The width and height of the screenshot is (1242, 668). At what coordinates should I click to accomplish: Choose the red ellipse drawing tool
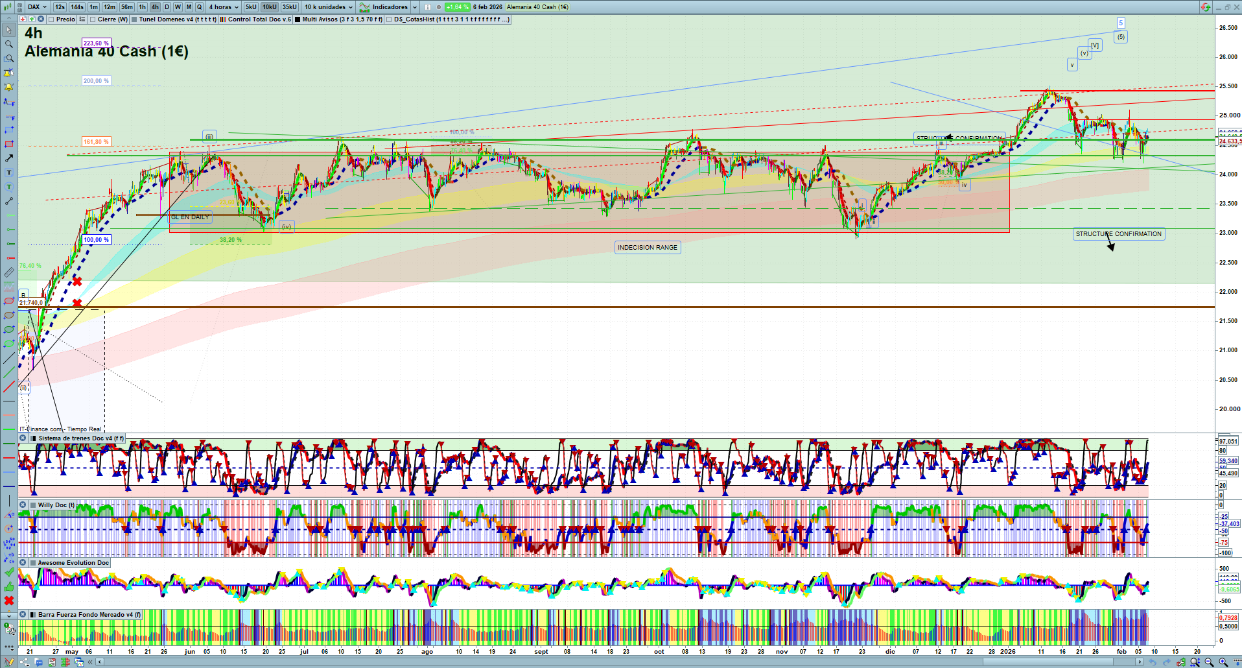click(9, 301)
